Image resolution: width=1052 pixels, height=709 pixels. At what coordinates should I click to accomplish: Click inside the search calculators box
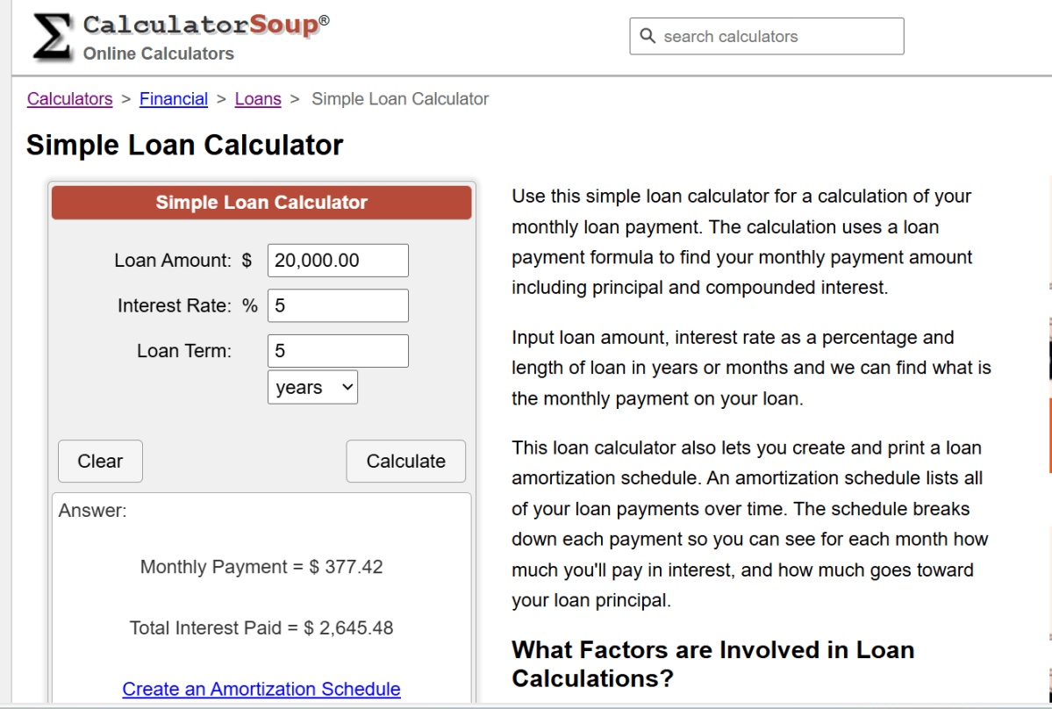[x=772, y=36]
